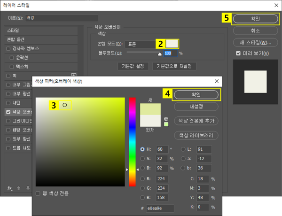Click the C cyan value field 18

point(203,179)
